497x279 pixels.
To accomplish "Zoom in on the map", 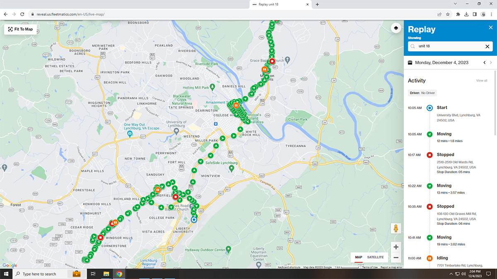I will [x=396, y=247].
